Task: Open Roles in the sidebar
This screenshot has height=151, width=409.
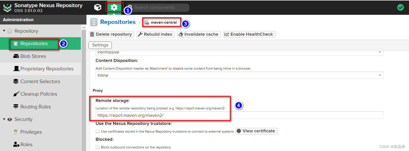Action: tap(40, 144)
